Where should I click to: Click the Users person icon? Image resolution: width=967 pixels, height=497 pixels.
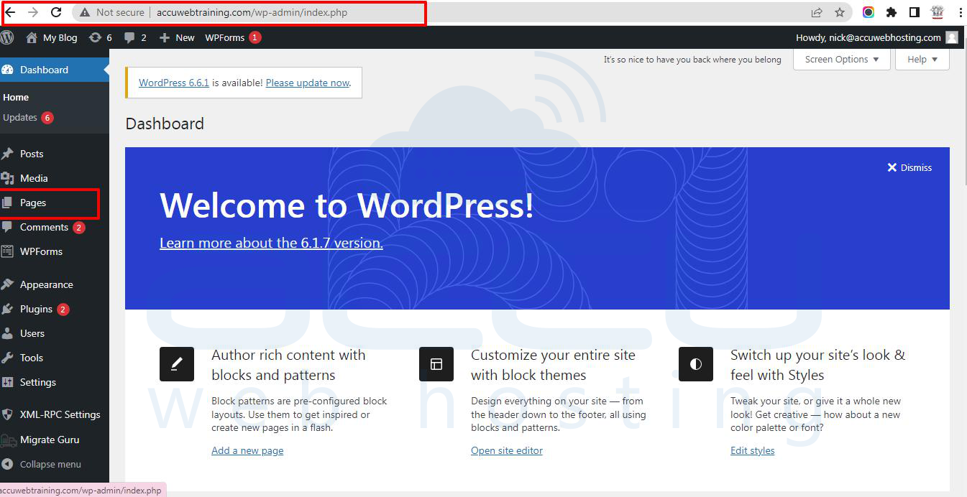7,333
